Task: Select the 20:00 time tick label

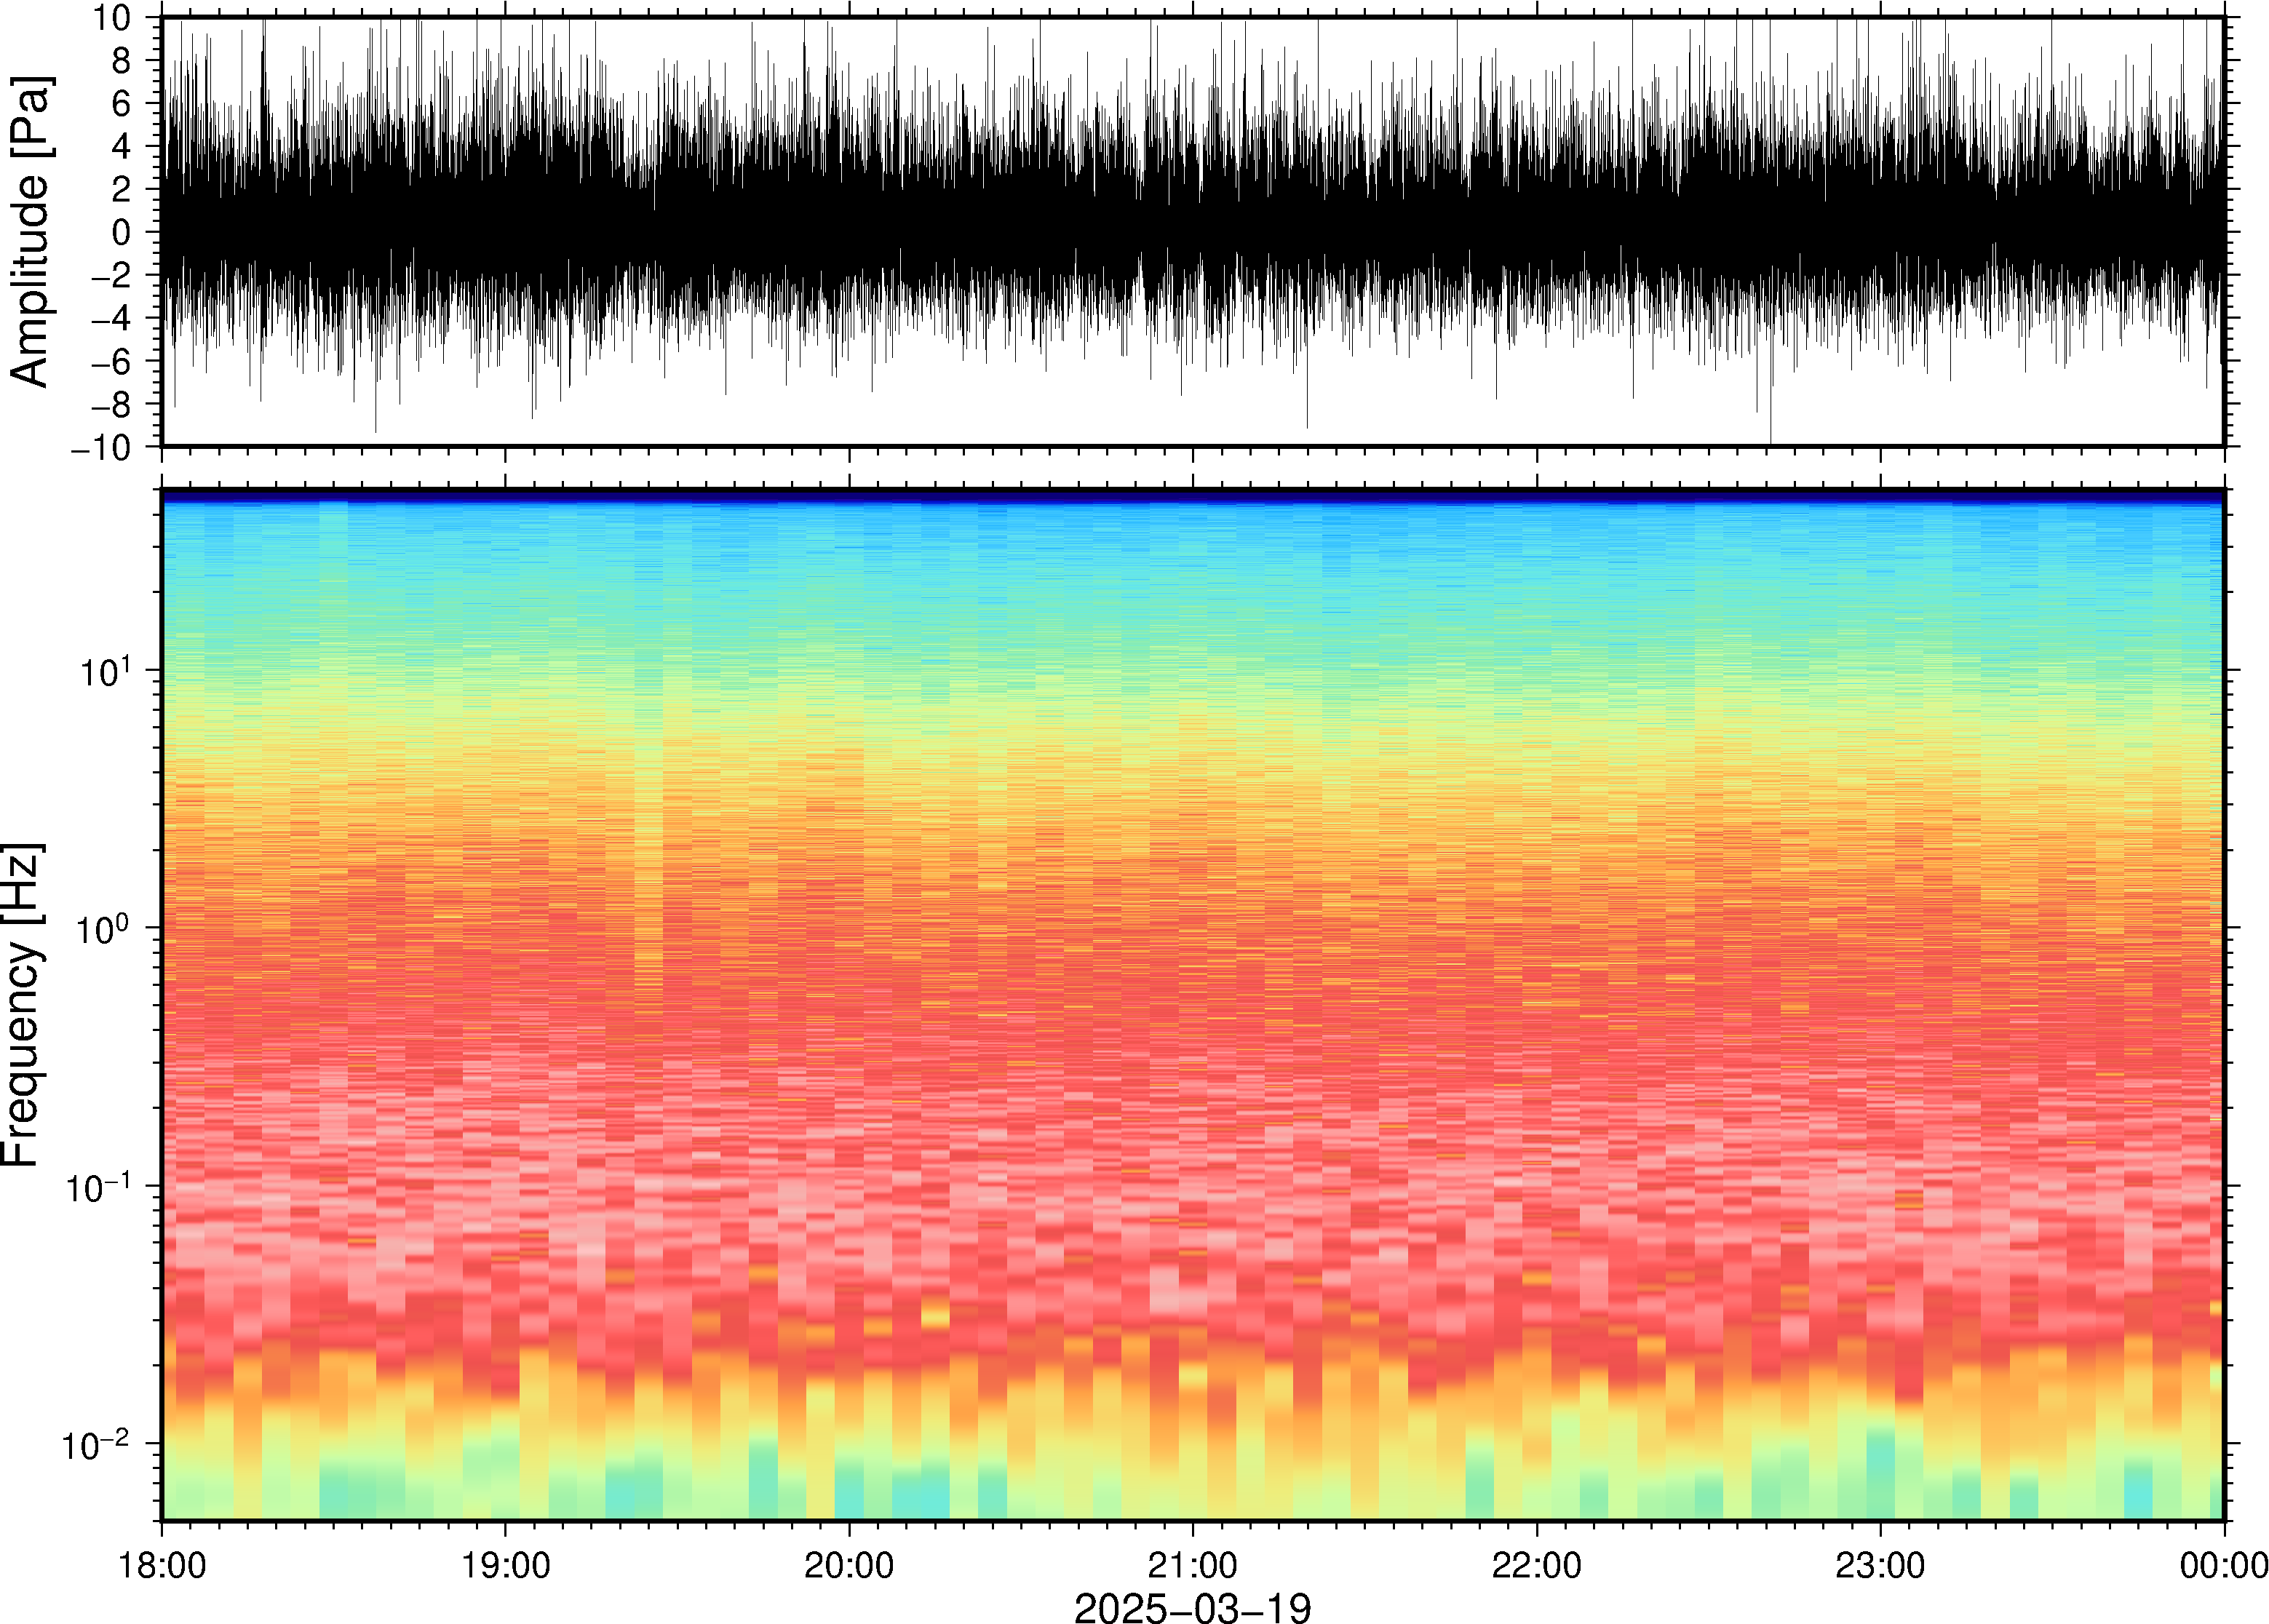Action: [x=849, y=1565]
